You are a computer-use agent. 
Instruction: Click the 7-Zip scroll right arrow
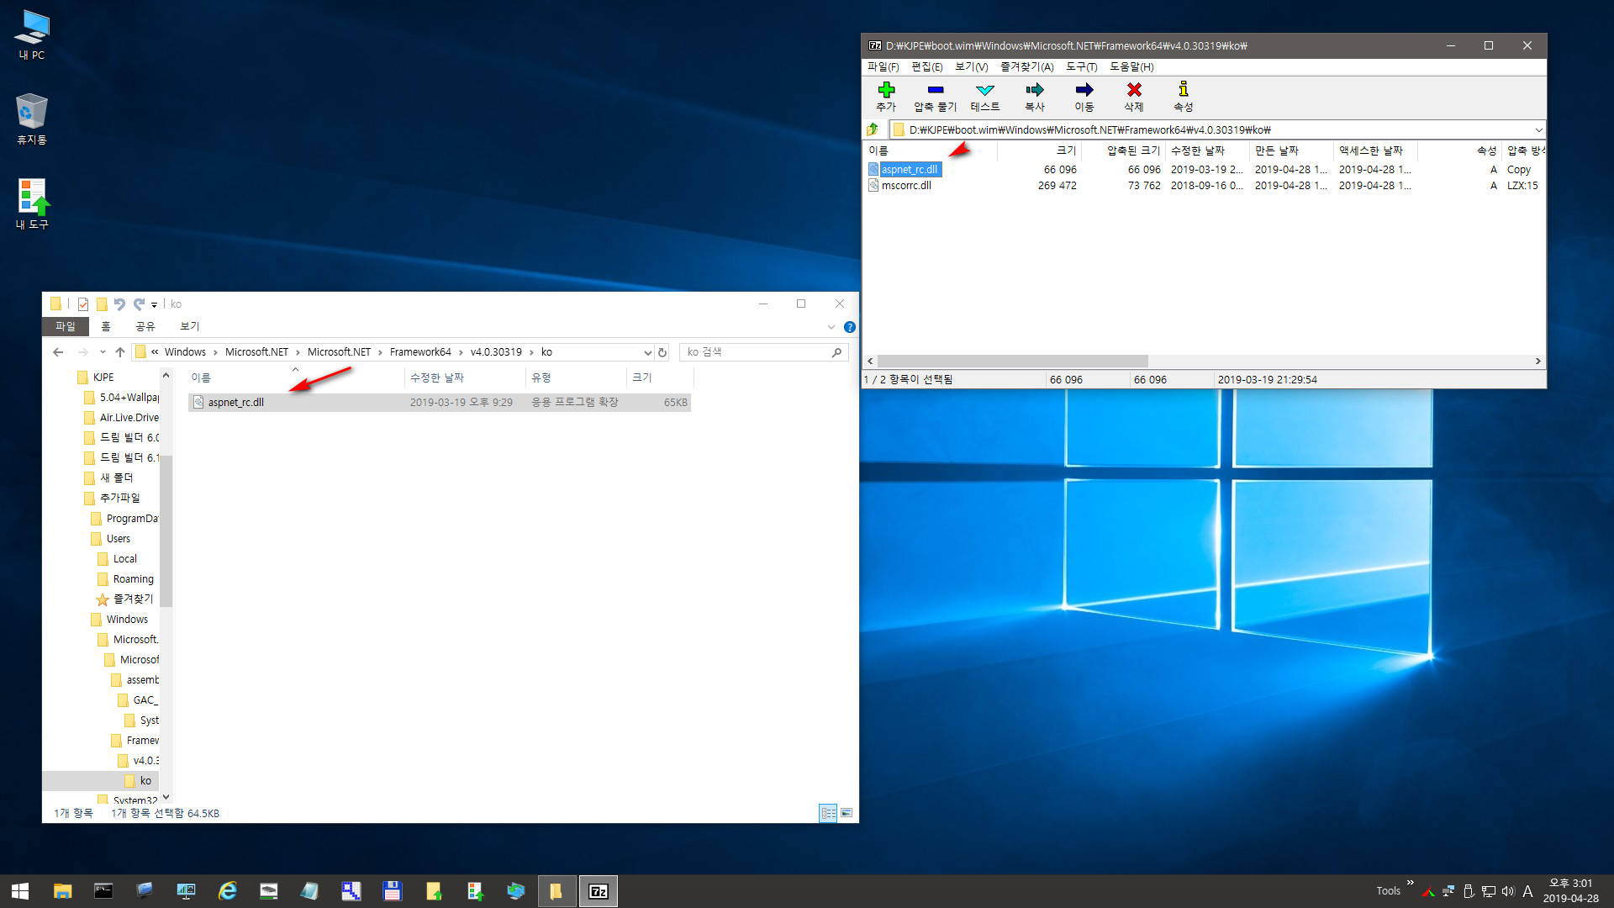coord(1538,361)
